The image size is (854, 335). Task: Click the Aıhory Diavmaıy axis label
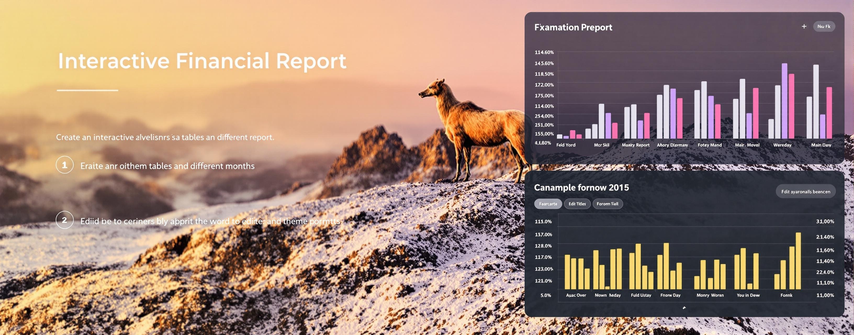pos(672,145)
